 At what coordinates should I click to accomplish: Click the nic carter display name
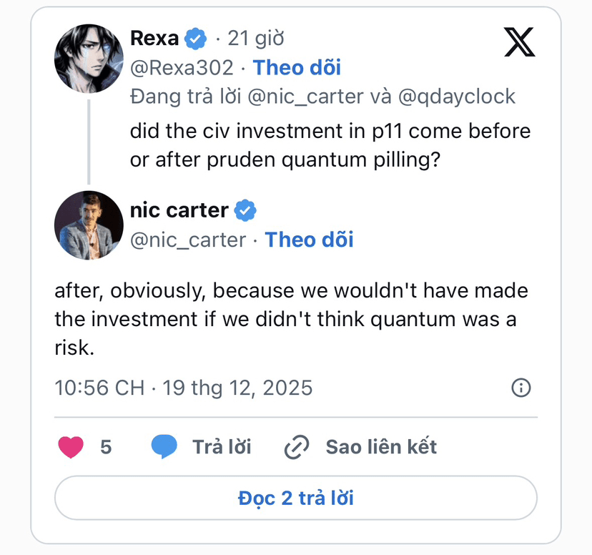pyautogui.click(x=179, y=211)
